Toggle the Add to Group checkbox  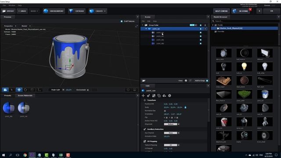[207, 81]
